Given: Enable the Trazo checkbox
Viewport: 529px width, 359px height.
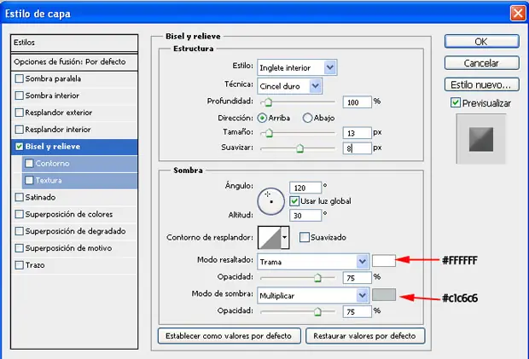Looking at the screenshot, I should point(20,265).
